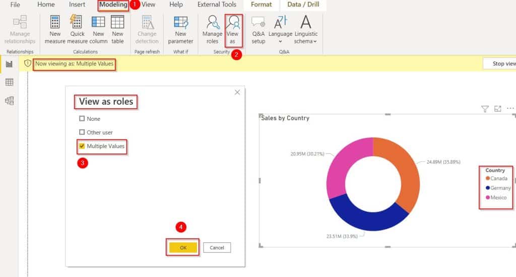Uncheck the Multiple Values checkbox
This screenshot has height=277, width=516.
click(82, 146)
